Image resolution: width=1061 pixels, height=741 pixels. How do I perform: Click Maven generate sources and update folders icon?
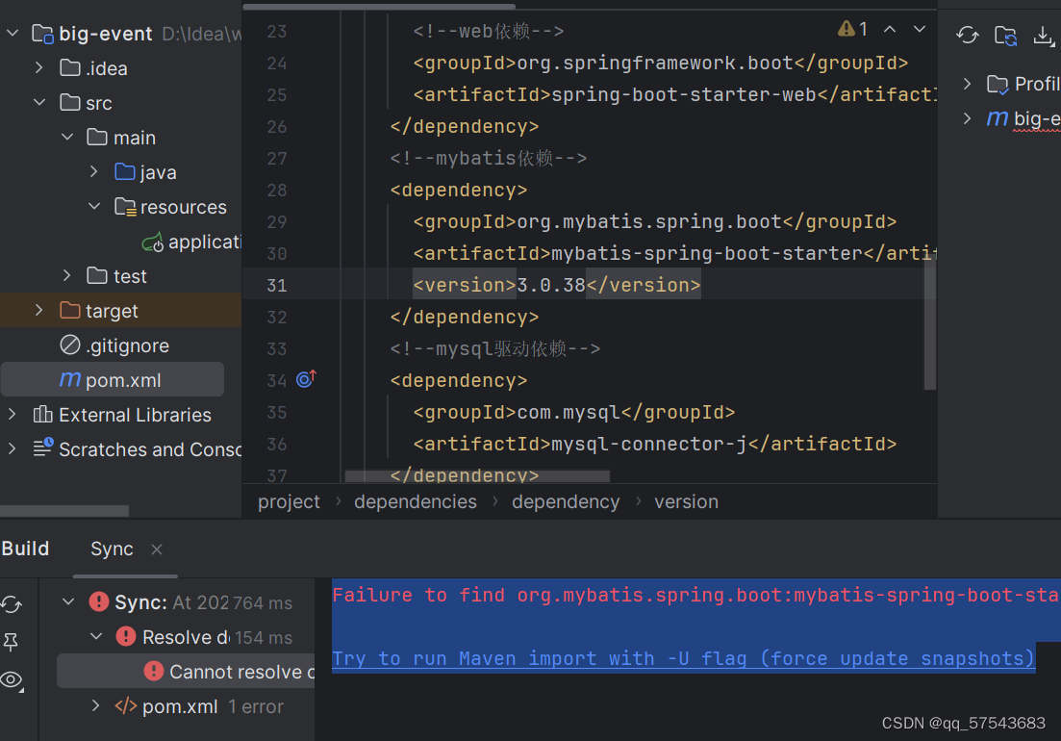(x=1005, y=35)
